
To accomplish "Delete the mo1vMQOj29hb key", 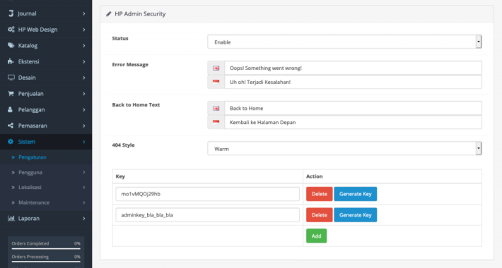I will click(x=319, y=194).
